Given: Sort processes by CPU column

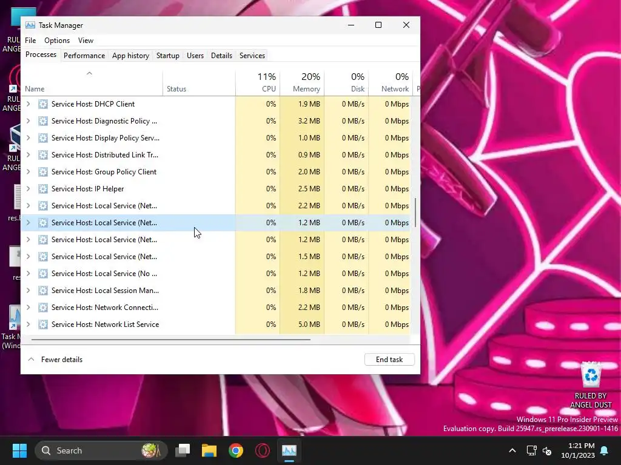Looking at the screenshot, I should 258,84.
